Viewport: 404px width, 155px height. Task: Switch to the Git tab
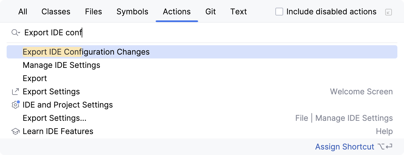(211, 12)
